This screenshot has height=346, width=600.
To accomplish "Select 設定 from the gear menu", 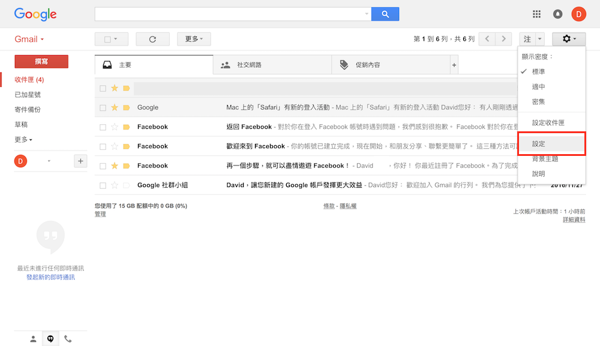I will 539,145.
